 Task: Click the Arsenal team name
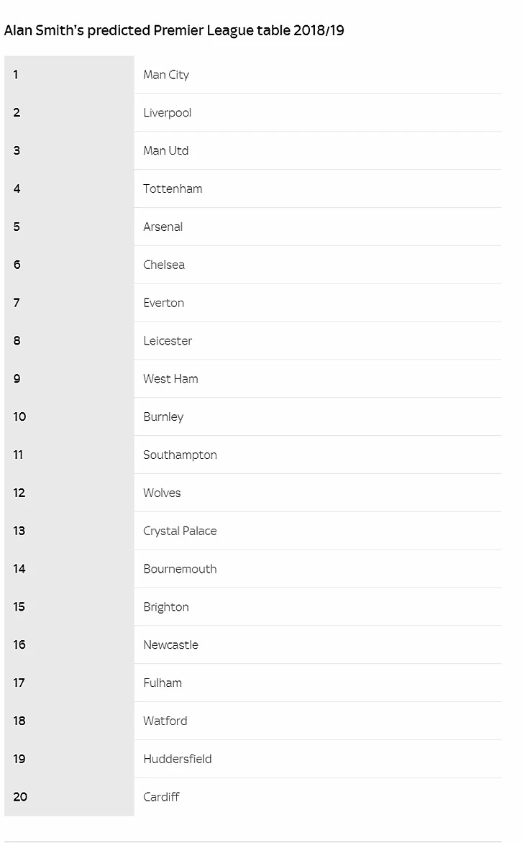point(163,227)
